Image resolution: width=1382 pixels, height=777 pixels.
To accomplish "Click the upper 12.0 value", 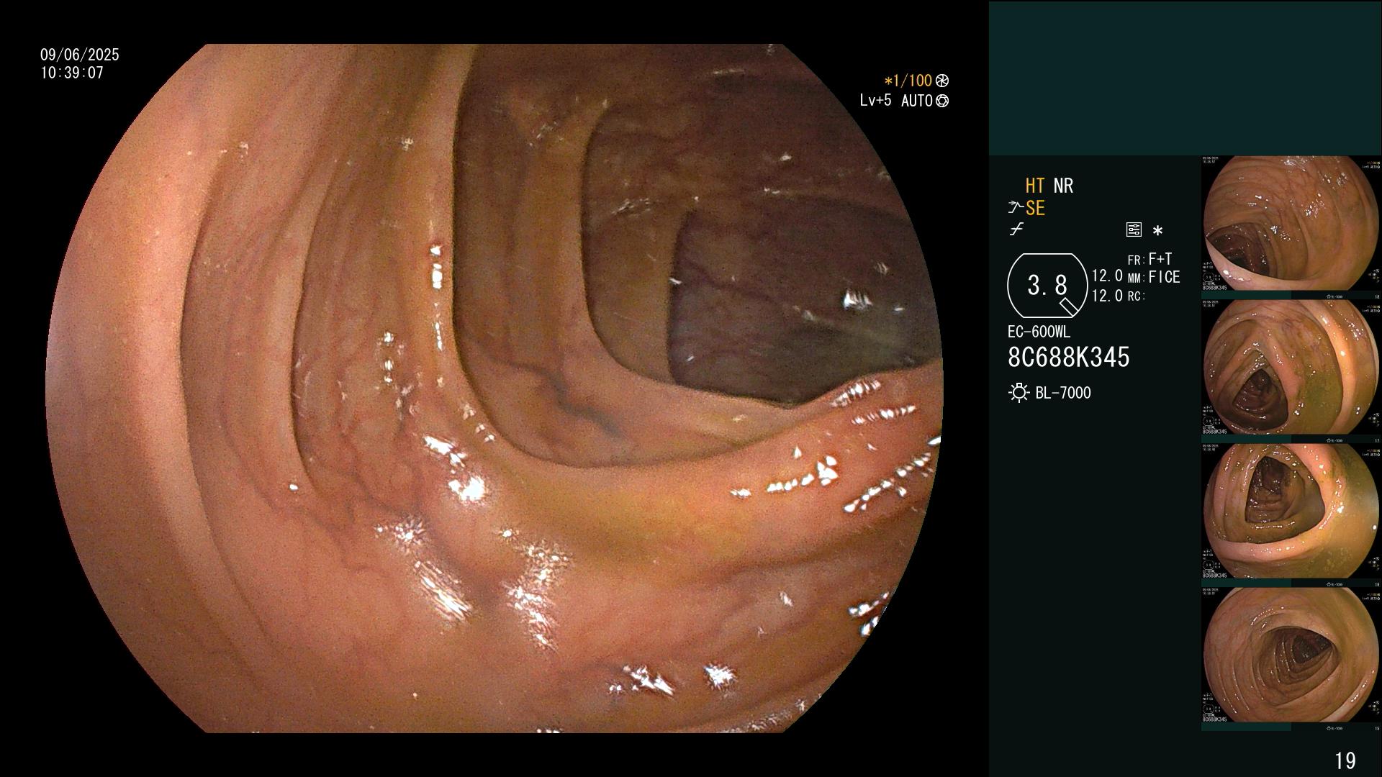I will coord(1107,276).
